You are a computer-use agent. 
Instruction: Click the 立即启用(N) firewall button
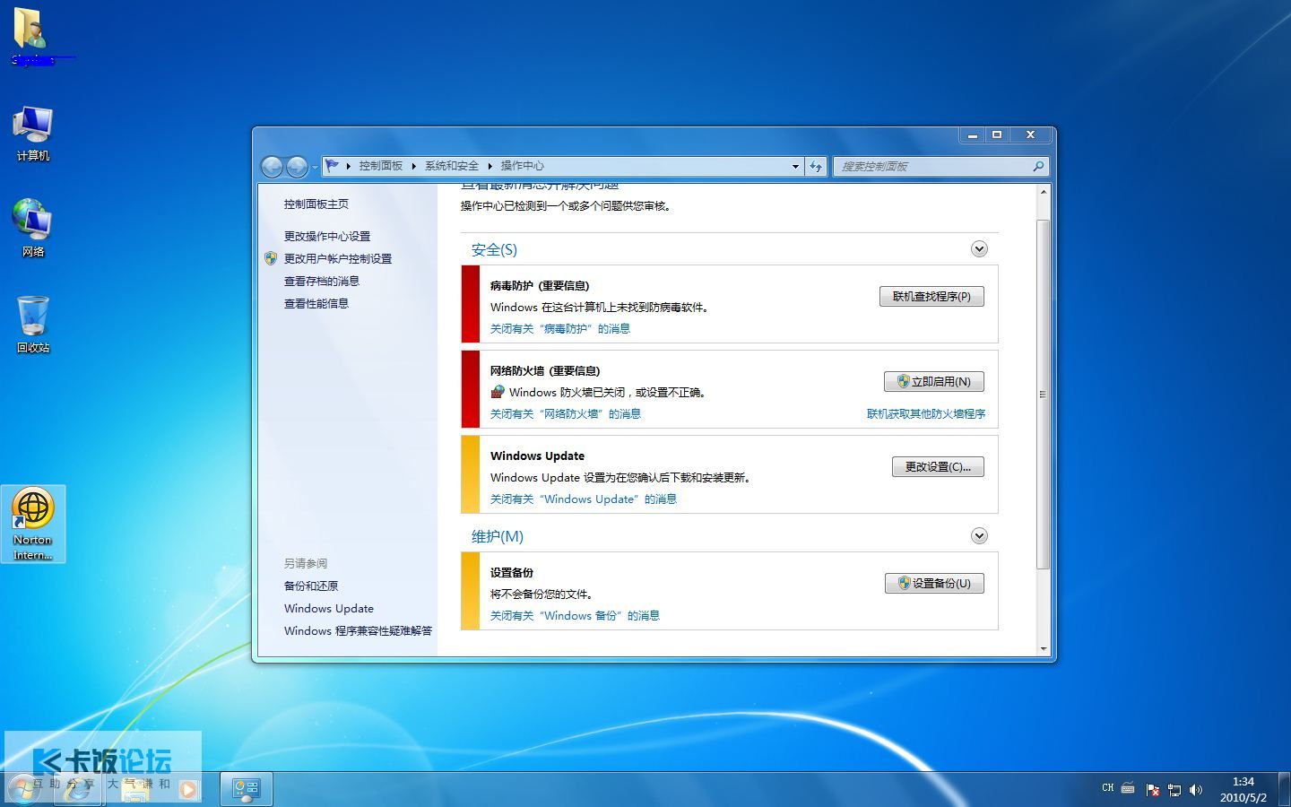click(933, 381)
